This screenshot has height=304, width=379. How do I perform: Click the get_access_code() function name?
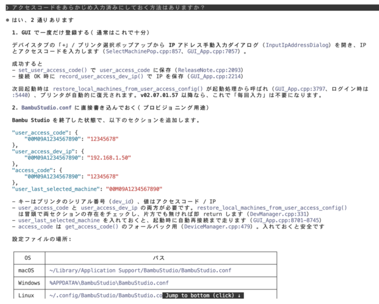[x=92, y=226]
